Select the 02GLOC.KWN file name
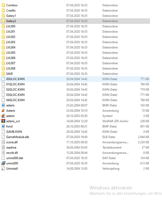162x201 pixels. [x=15, y=89]
